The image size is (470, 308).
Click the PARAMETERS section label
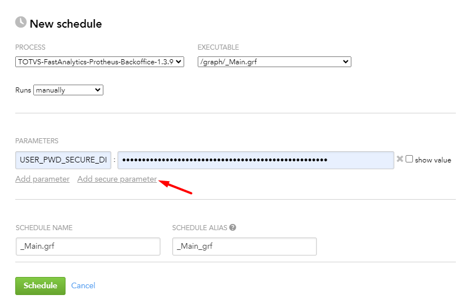point(37,141)
